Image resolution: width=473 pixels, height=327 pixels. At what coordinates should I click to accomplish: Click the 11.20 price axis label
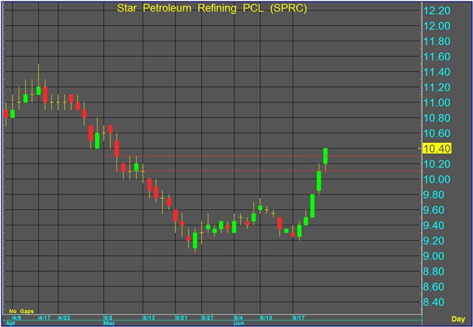pyautogui.click(x=437, y=88)
